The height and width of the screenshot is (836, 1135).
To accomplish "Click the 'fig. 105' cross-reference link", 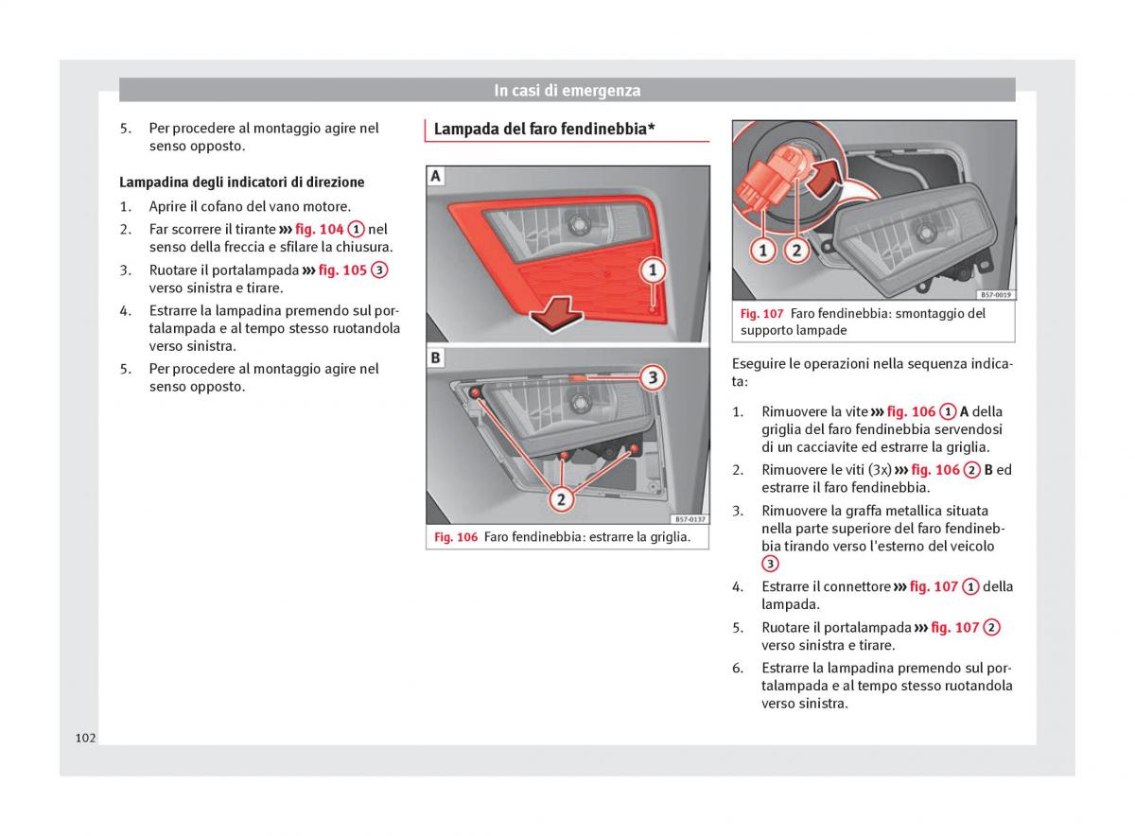I will tap(342, 270).
